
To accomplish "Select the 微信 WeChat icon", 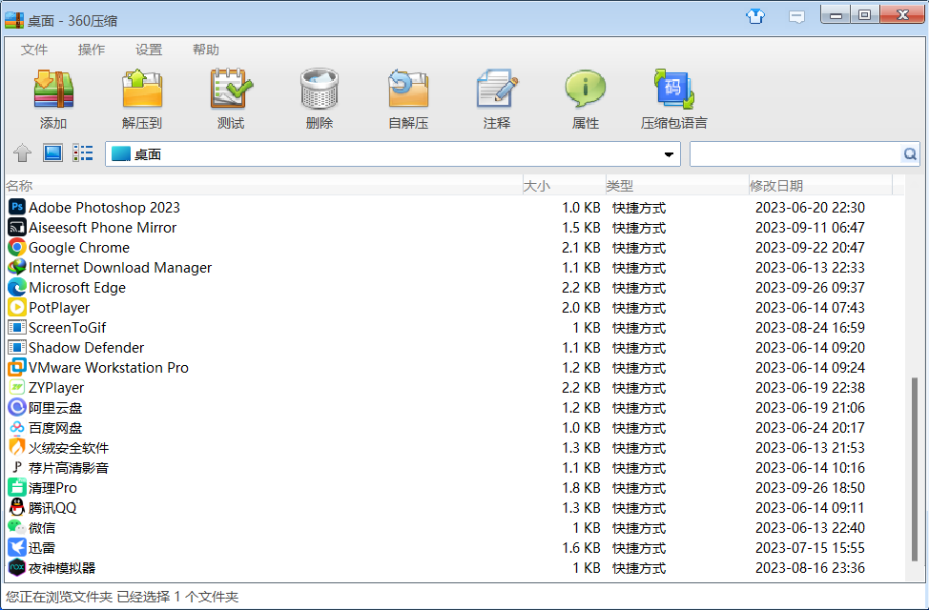I will [17, 528].
